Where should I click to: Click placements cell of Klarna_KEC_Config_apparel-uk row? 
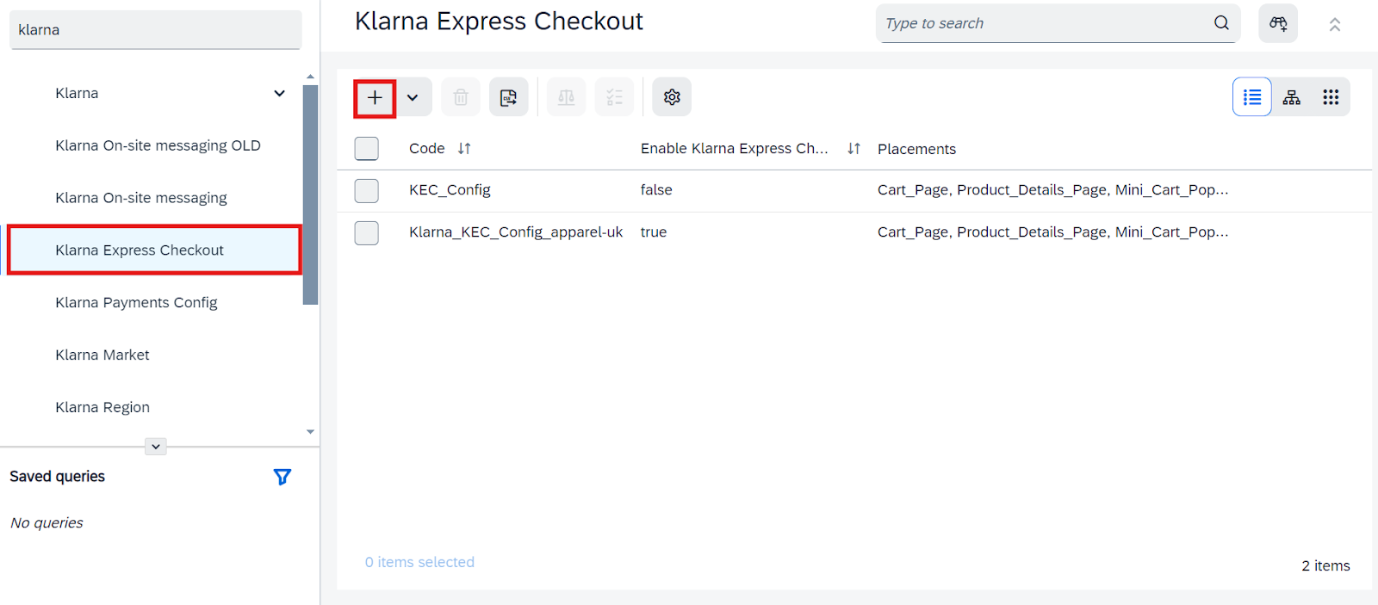(x=1053, y=232)
